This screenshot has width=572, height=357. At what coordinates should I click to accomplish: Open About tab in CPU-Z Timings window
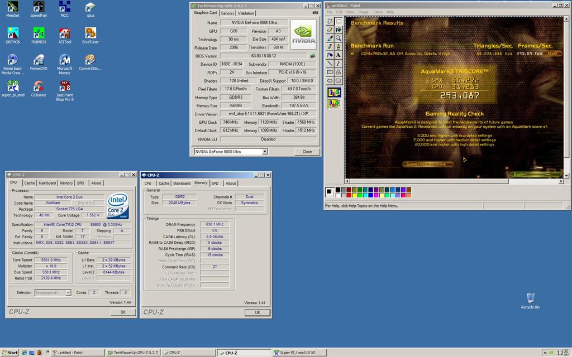pos(231,184)
